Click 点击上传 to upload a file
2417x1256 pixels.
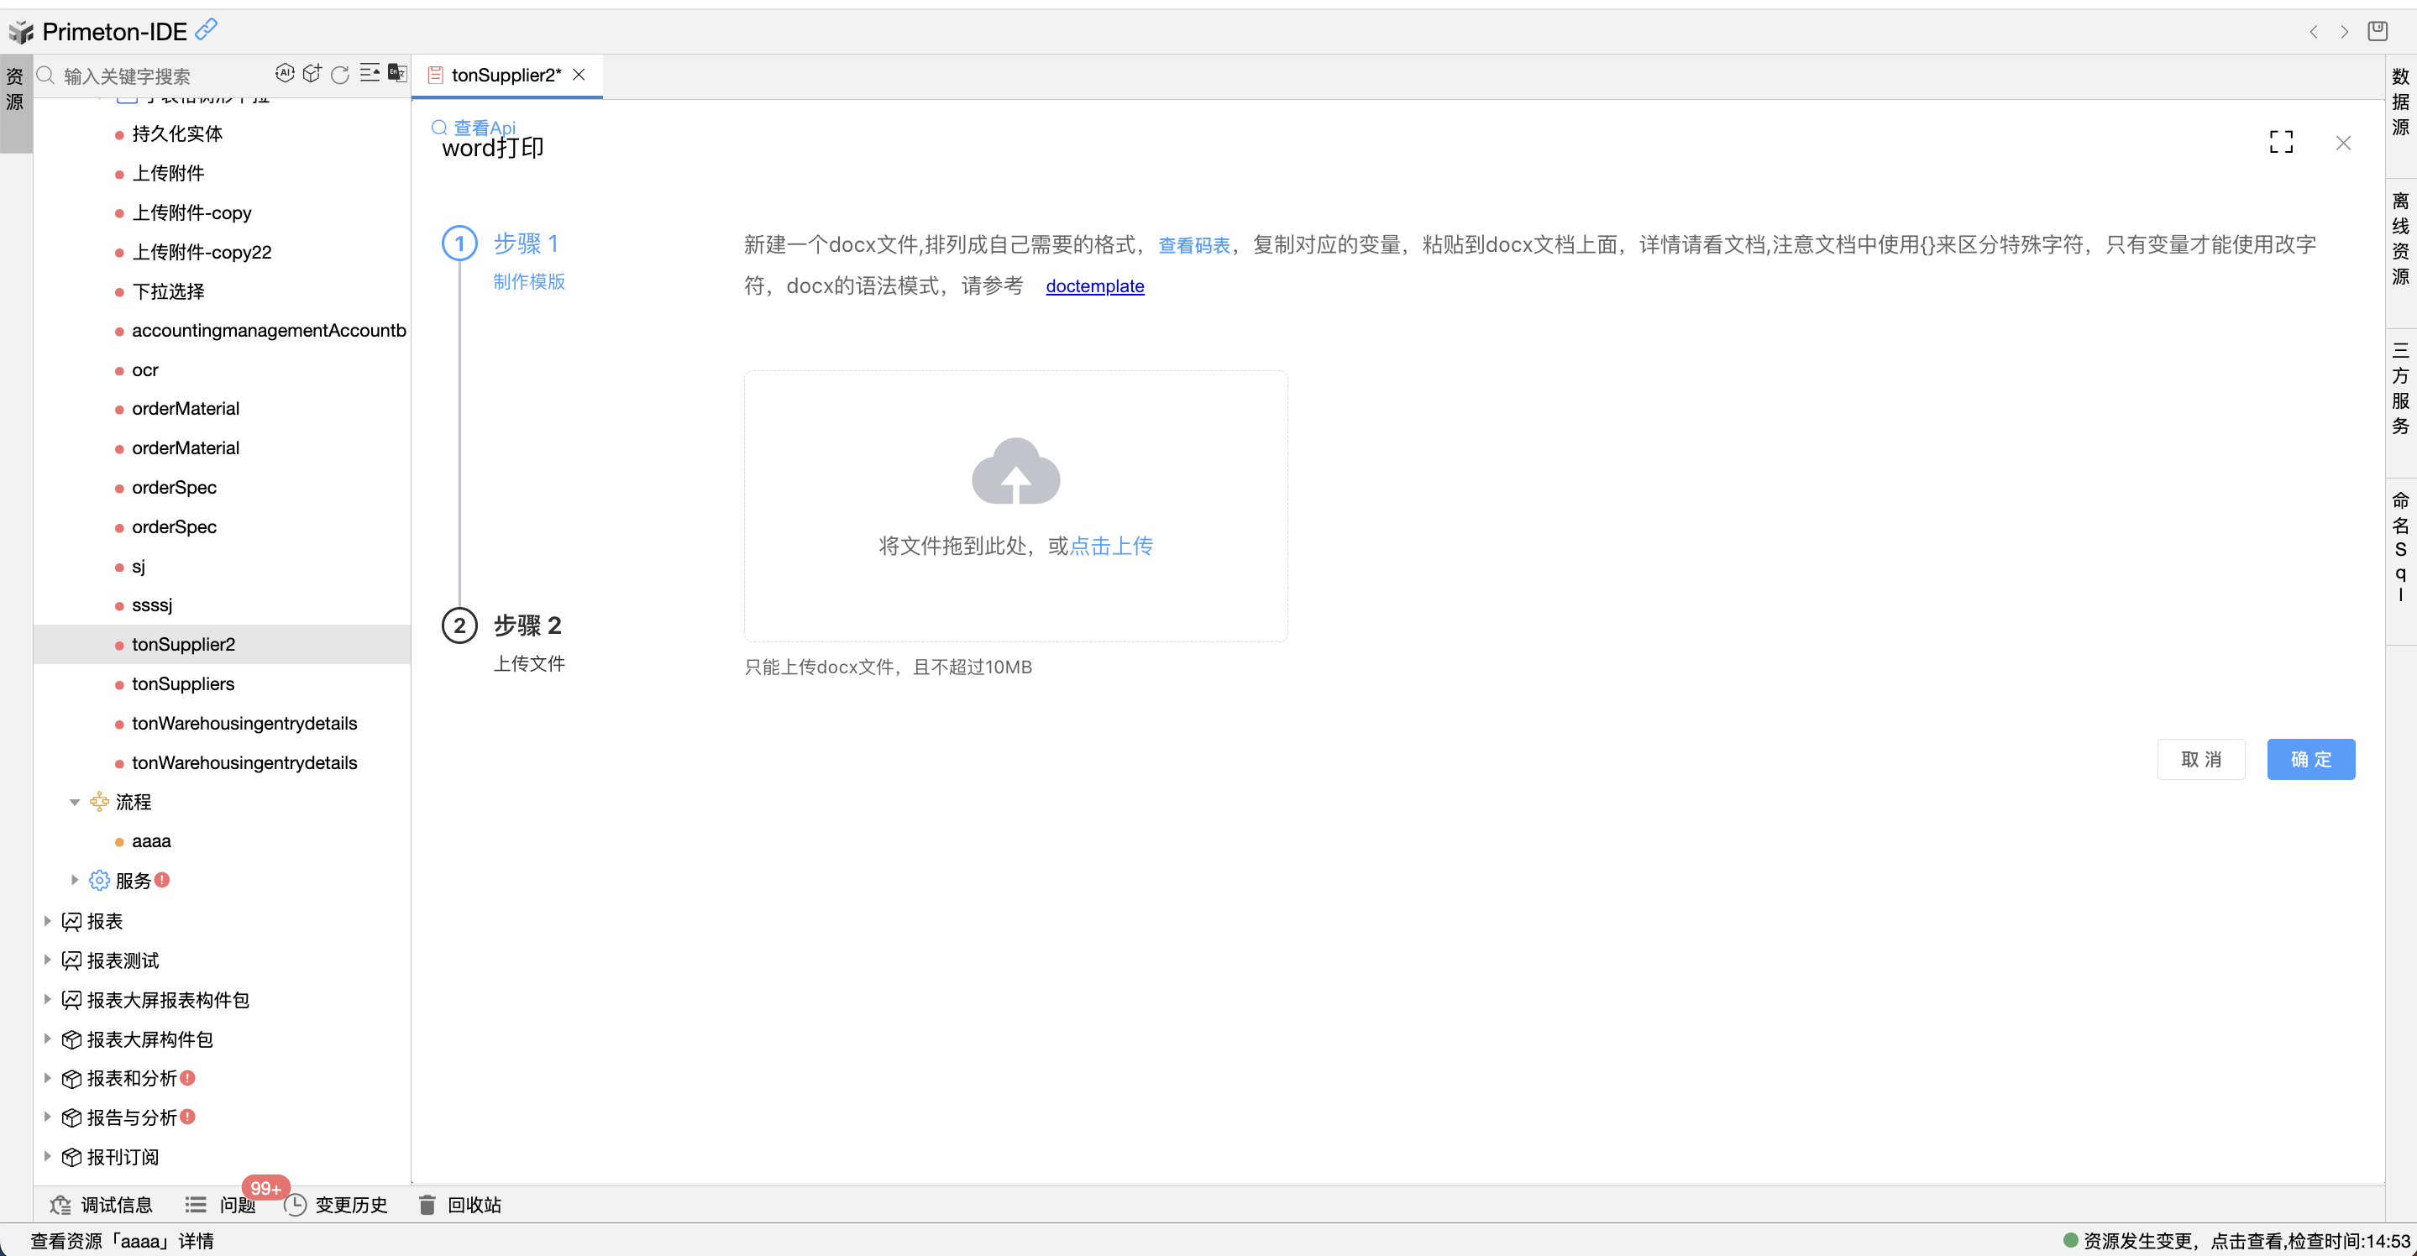(x=1112, y=545)
